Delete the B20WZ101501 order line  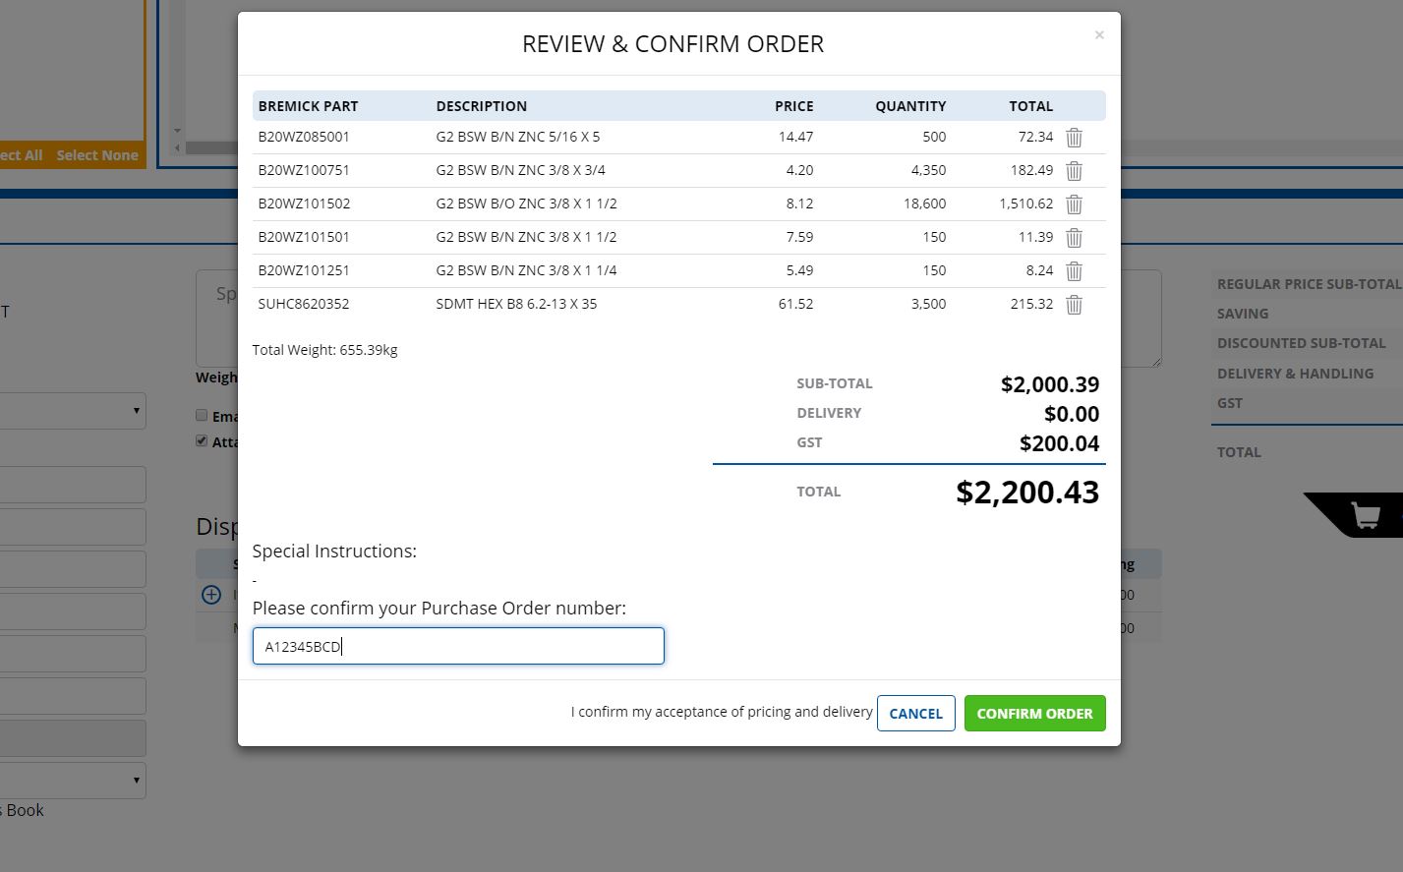[1074, 238]
